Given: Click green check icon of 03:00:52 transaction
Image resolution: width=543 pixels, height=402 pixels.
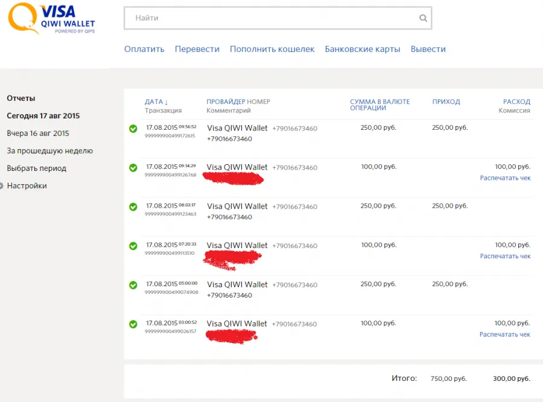Looking at the screenshot, I should coord(133,324).
